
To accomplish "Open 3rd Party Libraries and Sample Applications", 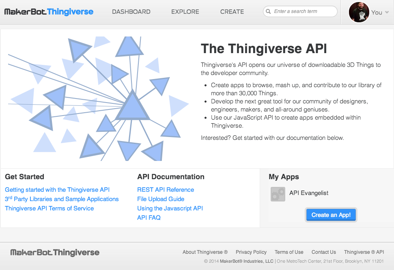I will (62, 199).
